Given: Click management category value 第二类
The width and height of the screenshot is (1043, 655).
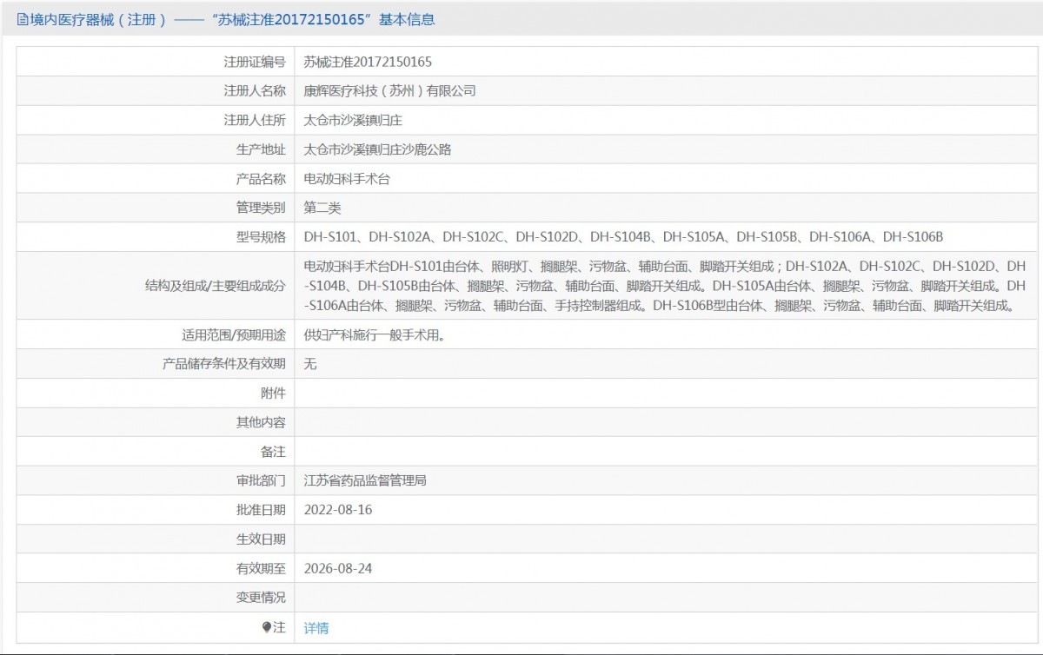Looking at the screenshot, I should tap(322, 208).
